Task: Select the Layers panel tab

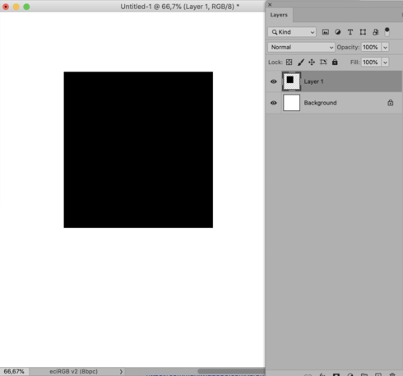Action: tap(279, 15)
